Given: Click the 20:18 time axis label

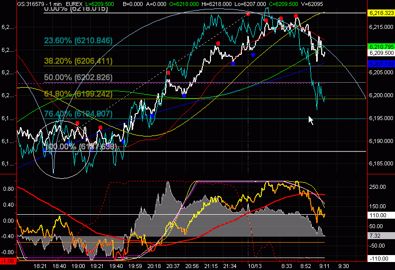Looking at the screenshot, I should click(x=154, y=266).
